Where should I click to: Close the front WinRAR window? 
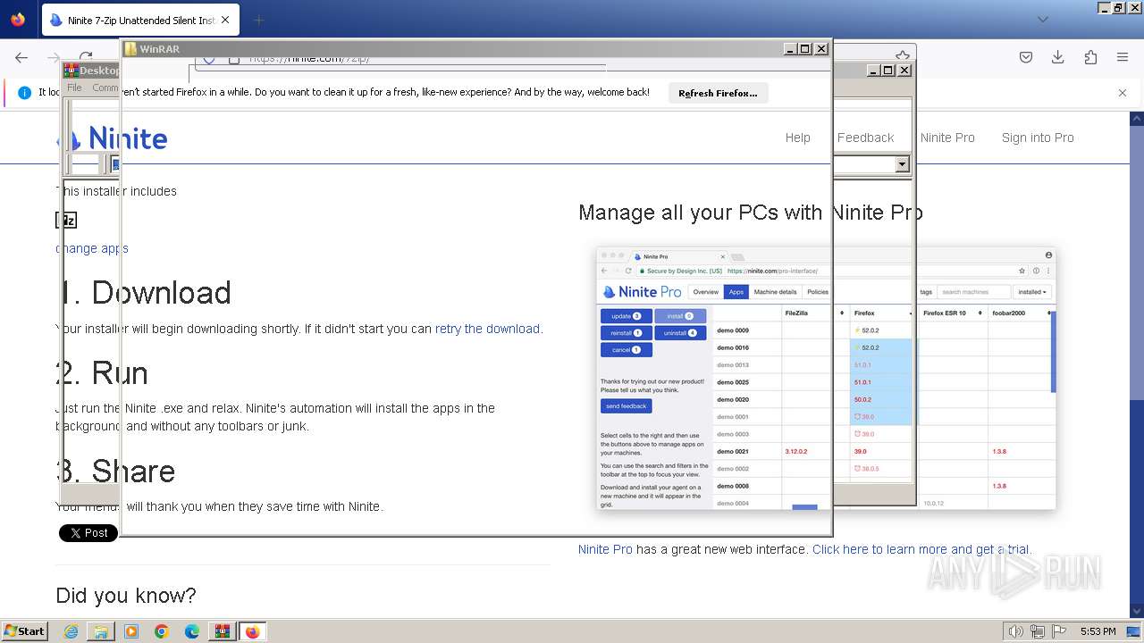[x=820, y=49]
